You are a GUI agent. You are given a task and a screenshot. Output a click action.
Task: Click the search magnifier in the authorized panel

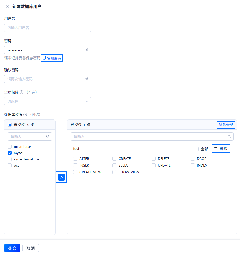pyautogui.click(x=229, y=137)
